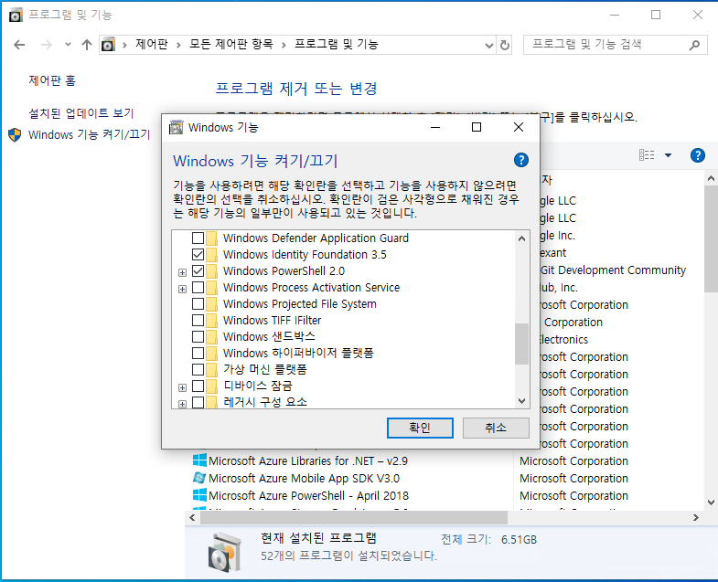Select Microsoft Azure PowerShell program icon

click(x=199, y=495)
